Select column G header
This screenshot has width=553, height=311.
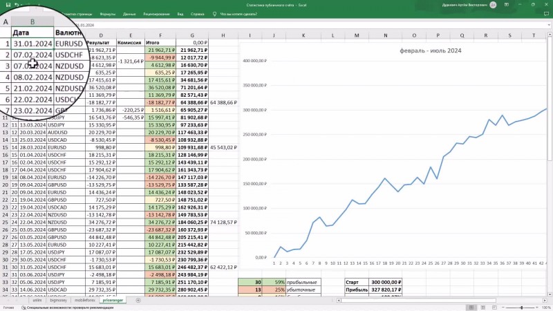(x=192, y=35)
